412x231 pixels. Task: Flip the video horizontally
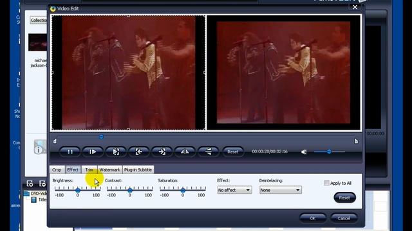(185, 151)
